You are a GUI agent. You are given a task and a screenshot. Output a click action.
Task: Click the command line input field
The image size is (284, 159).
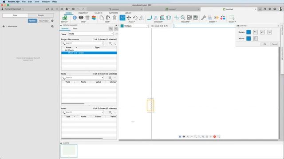[x=205, y=26]
